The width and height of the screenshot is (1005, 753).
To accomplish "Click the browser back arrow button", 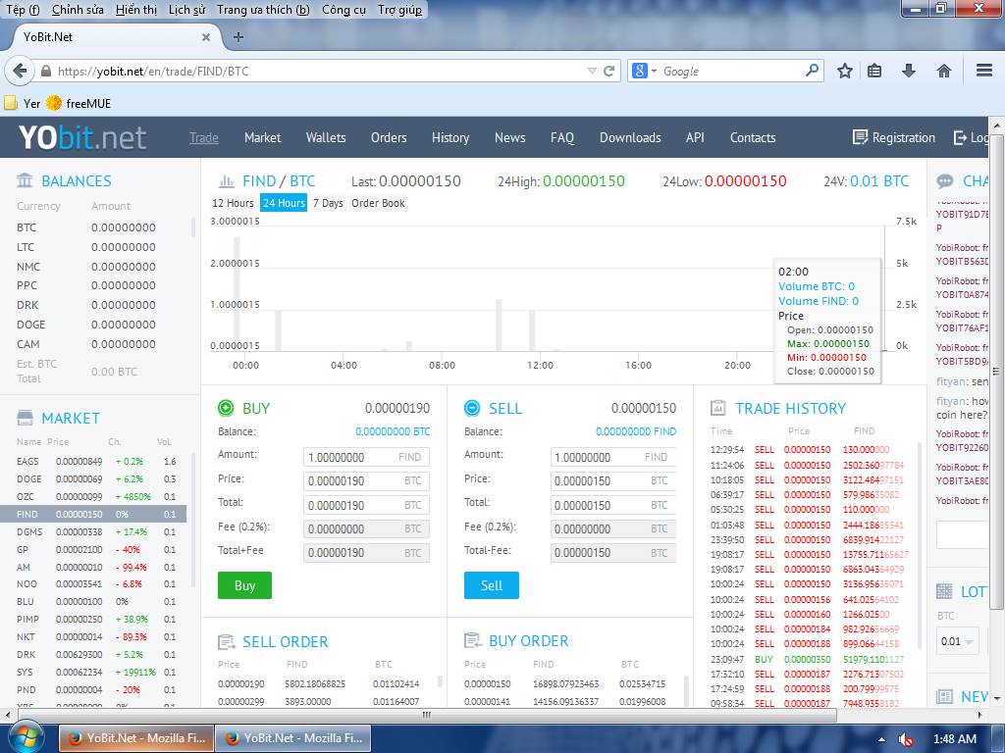I will (19, 71).
